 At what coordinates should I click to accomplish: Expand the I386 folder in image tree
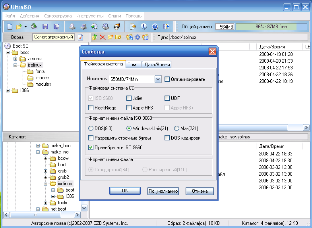pos(8,90)
